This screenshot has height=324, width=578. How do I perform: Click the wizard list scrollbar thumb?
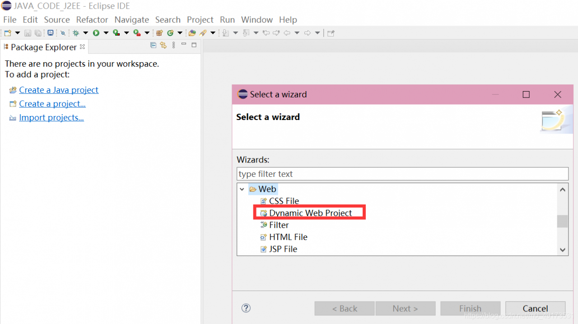(x=562, y=222)
